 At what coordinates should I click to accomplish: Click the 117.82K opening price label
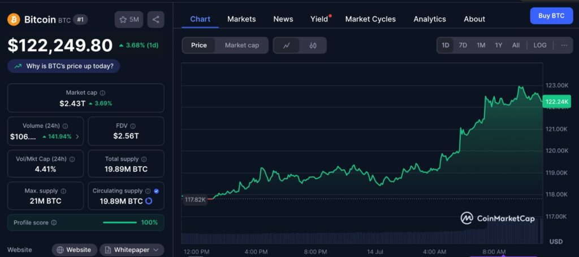pyautogui.click(x=195, y=199)
